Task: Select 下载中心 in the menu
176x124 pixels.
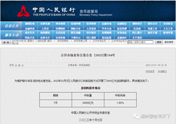Action: (x=76, y=38)
